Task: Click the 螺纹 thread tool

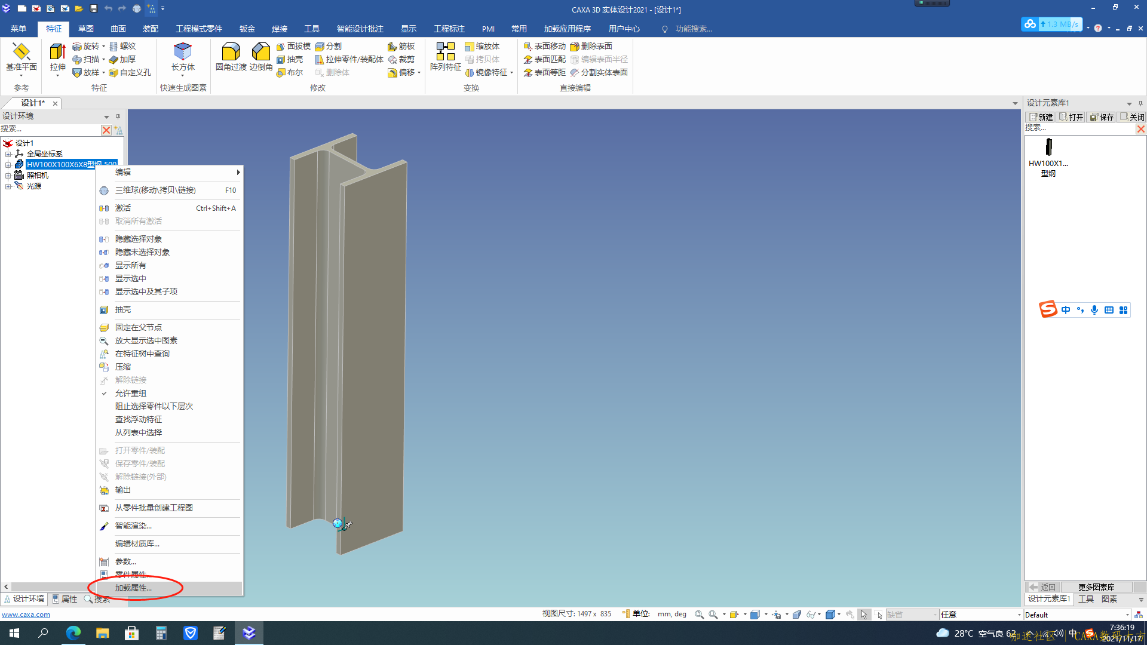Action: pos(122,46)
